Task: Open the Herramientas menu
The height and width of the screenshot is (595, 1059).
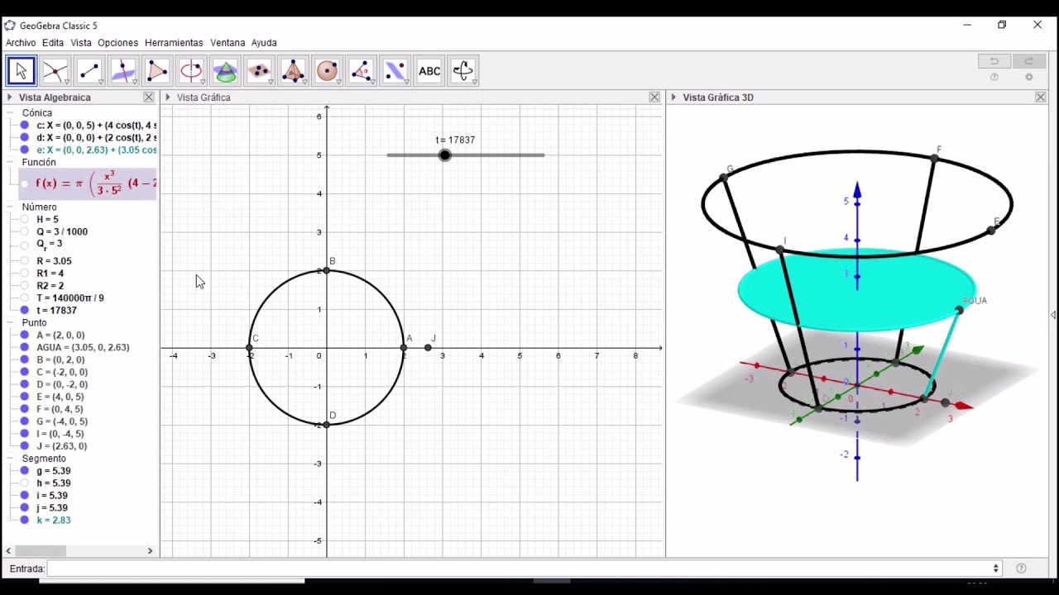Action: (x=174, y=43)
